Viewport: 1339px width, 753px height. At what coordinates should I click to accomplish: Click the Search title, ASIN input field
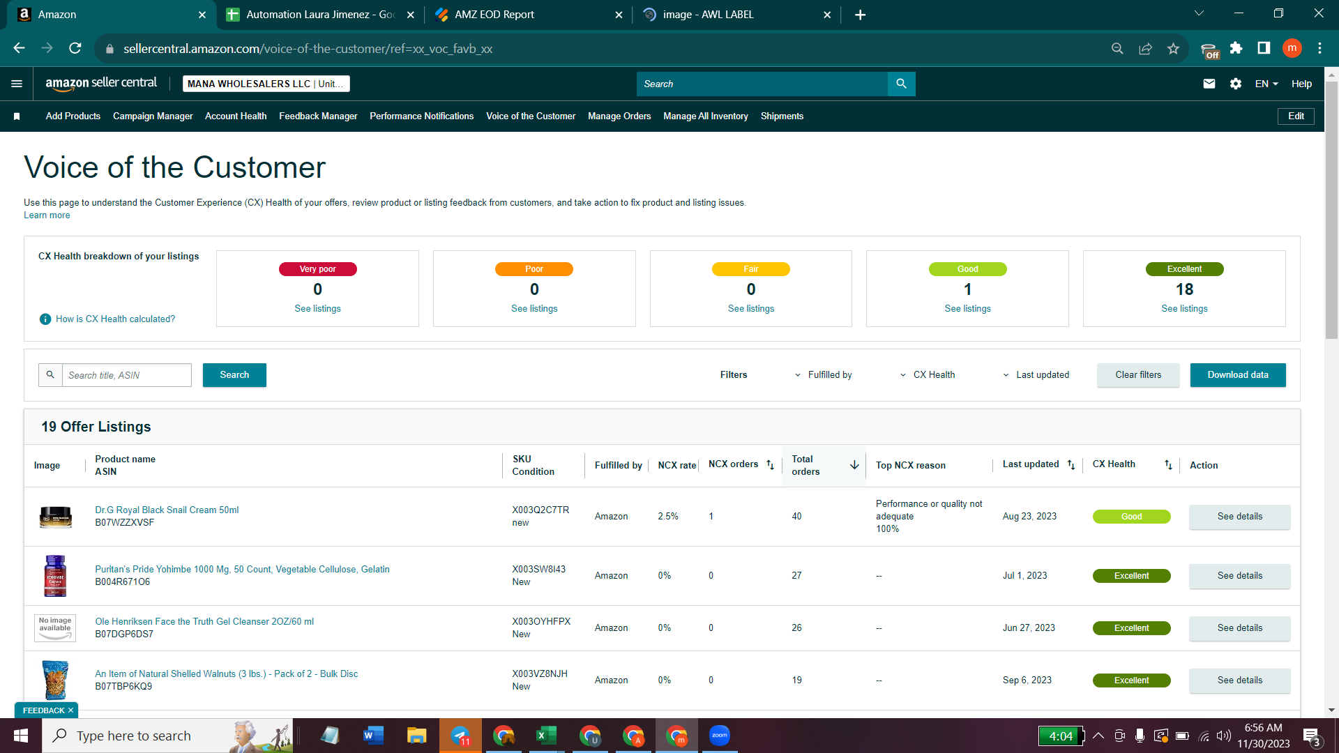pos(127,375)
